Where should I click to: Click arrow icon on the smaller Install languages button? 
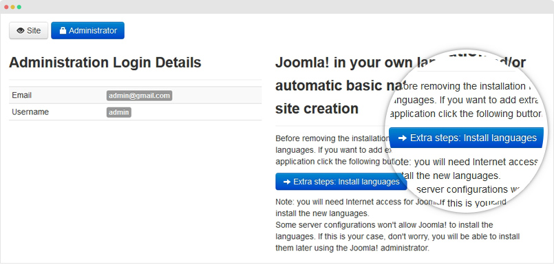pos(287,182)
